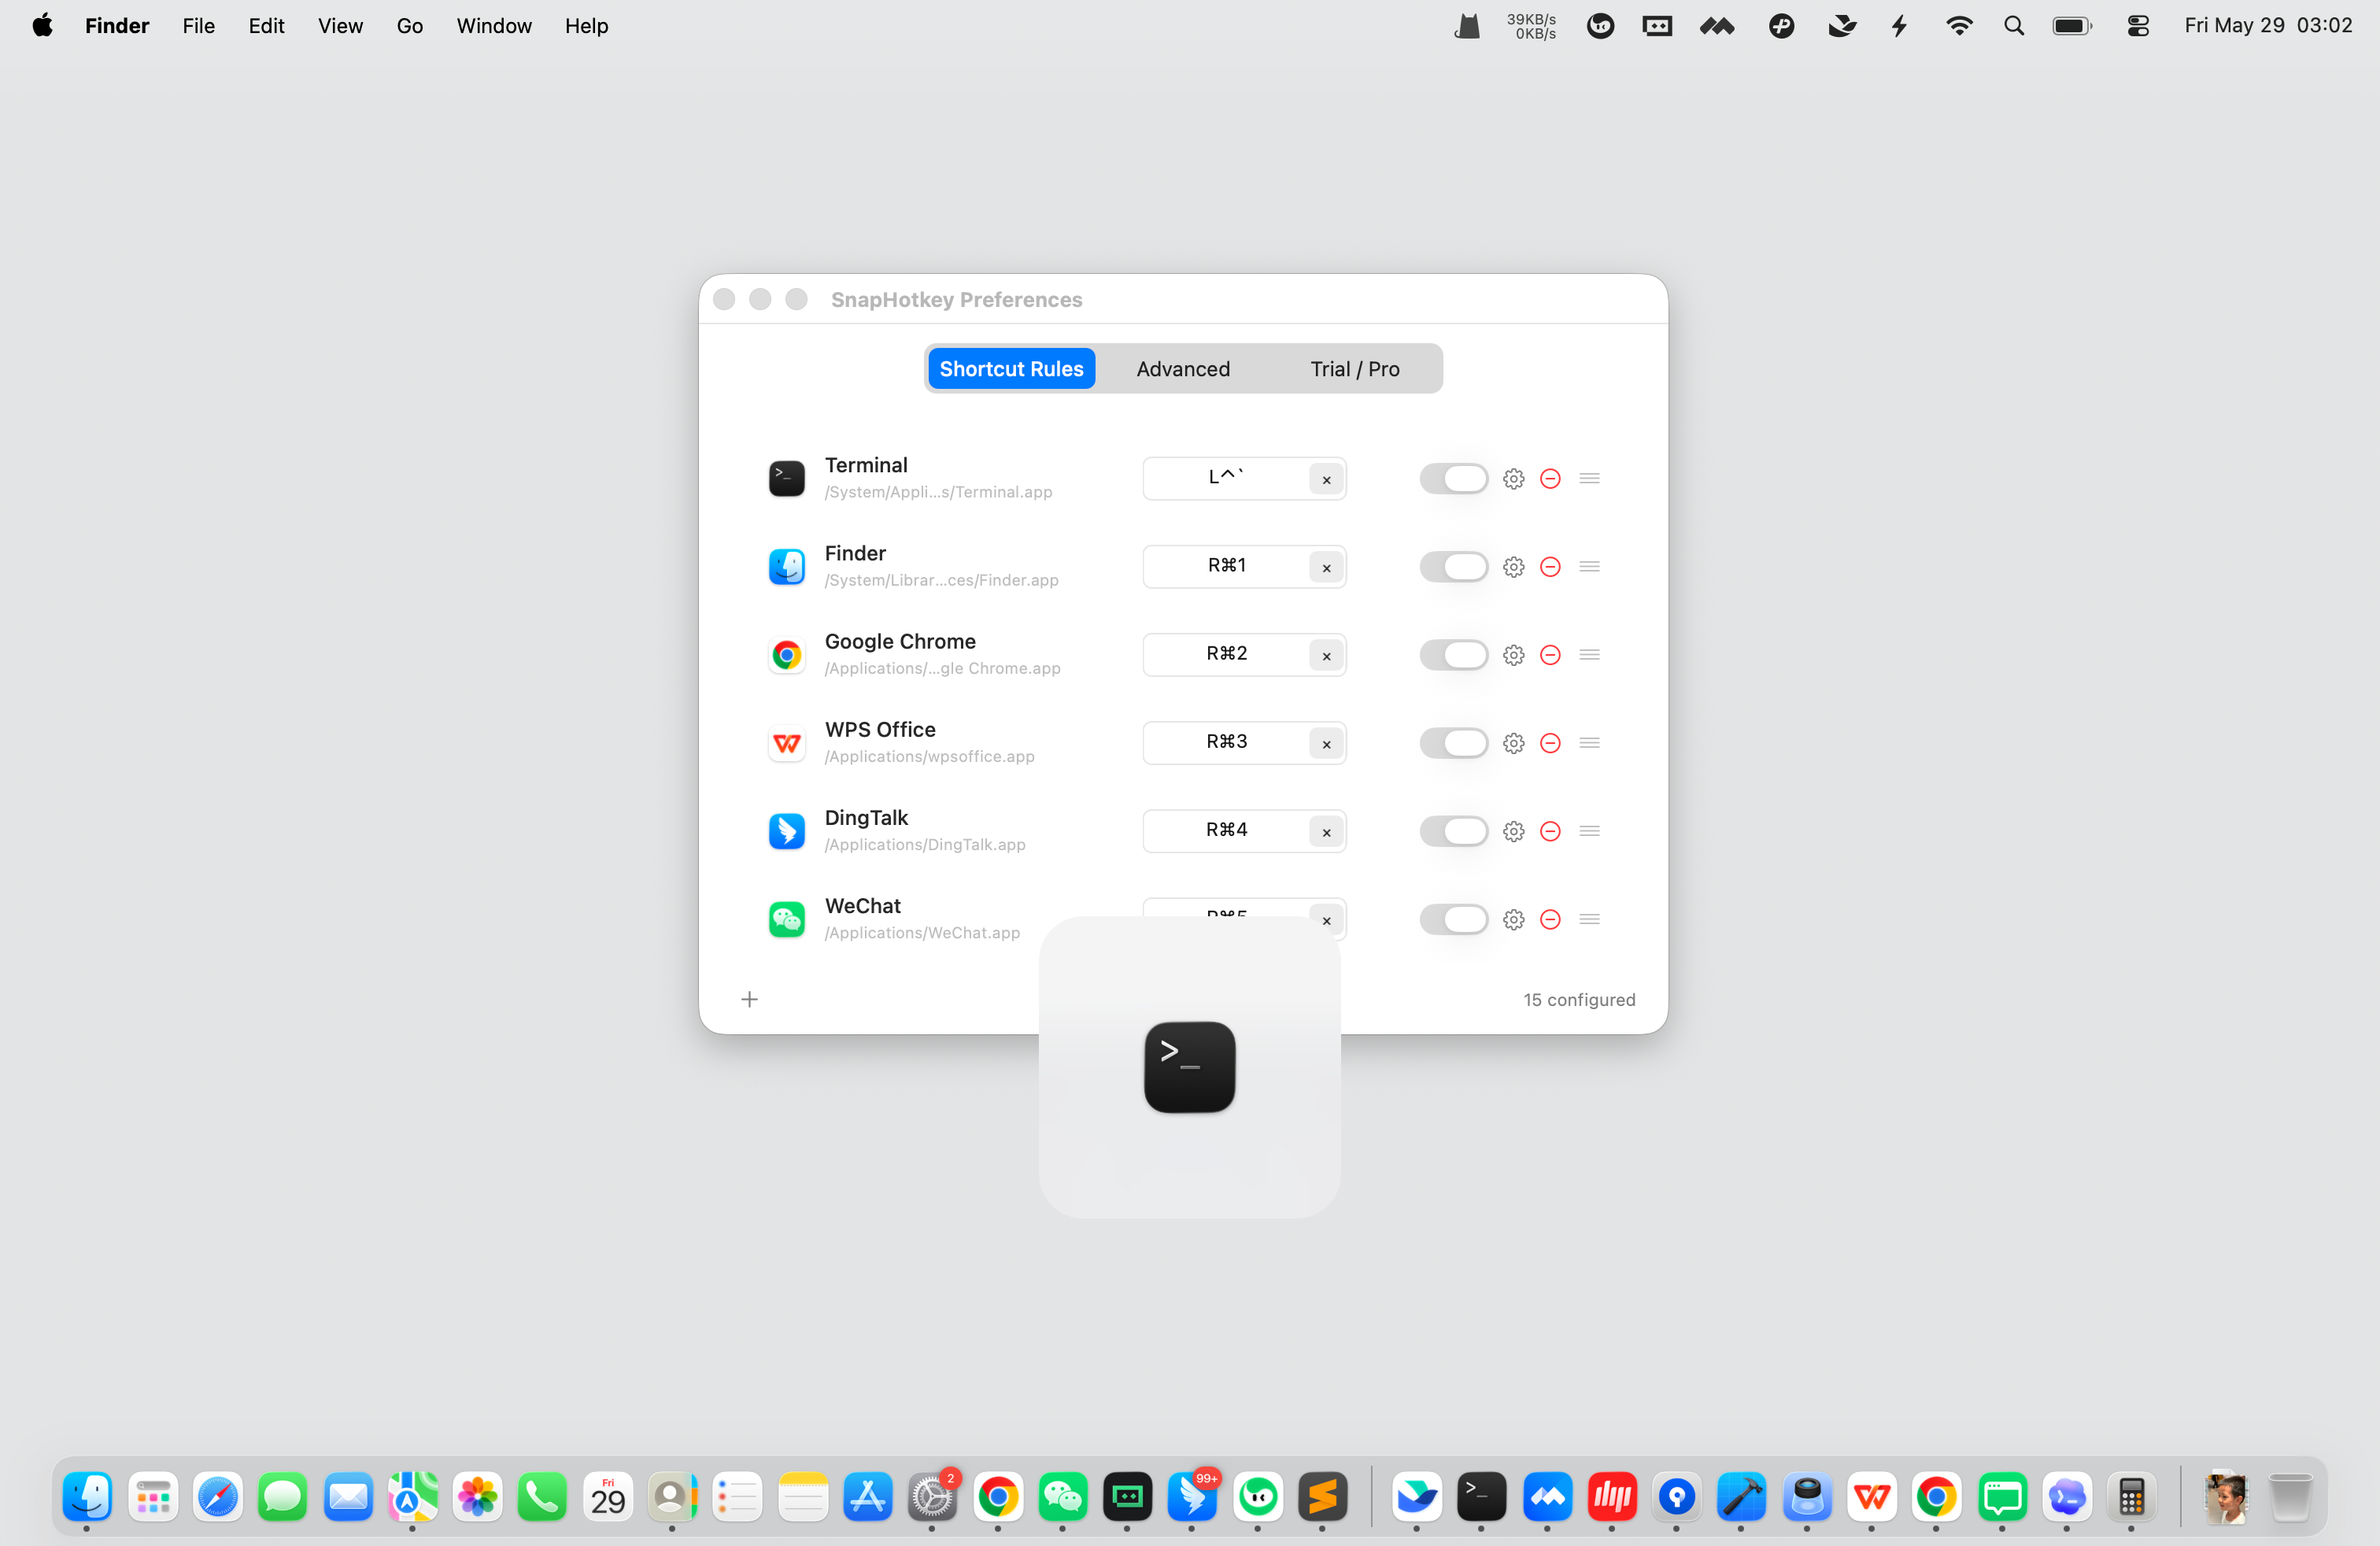The image size is (2380, 1546).
Task: Open Control Center in the menu bar
Action: click(x=2138, y=26)
